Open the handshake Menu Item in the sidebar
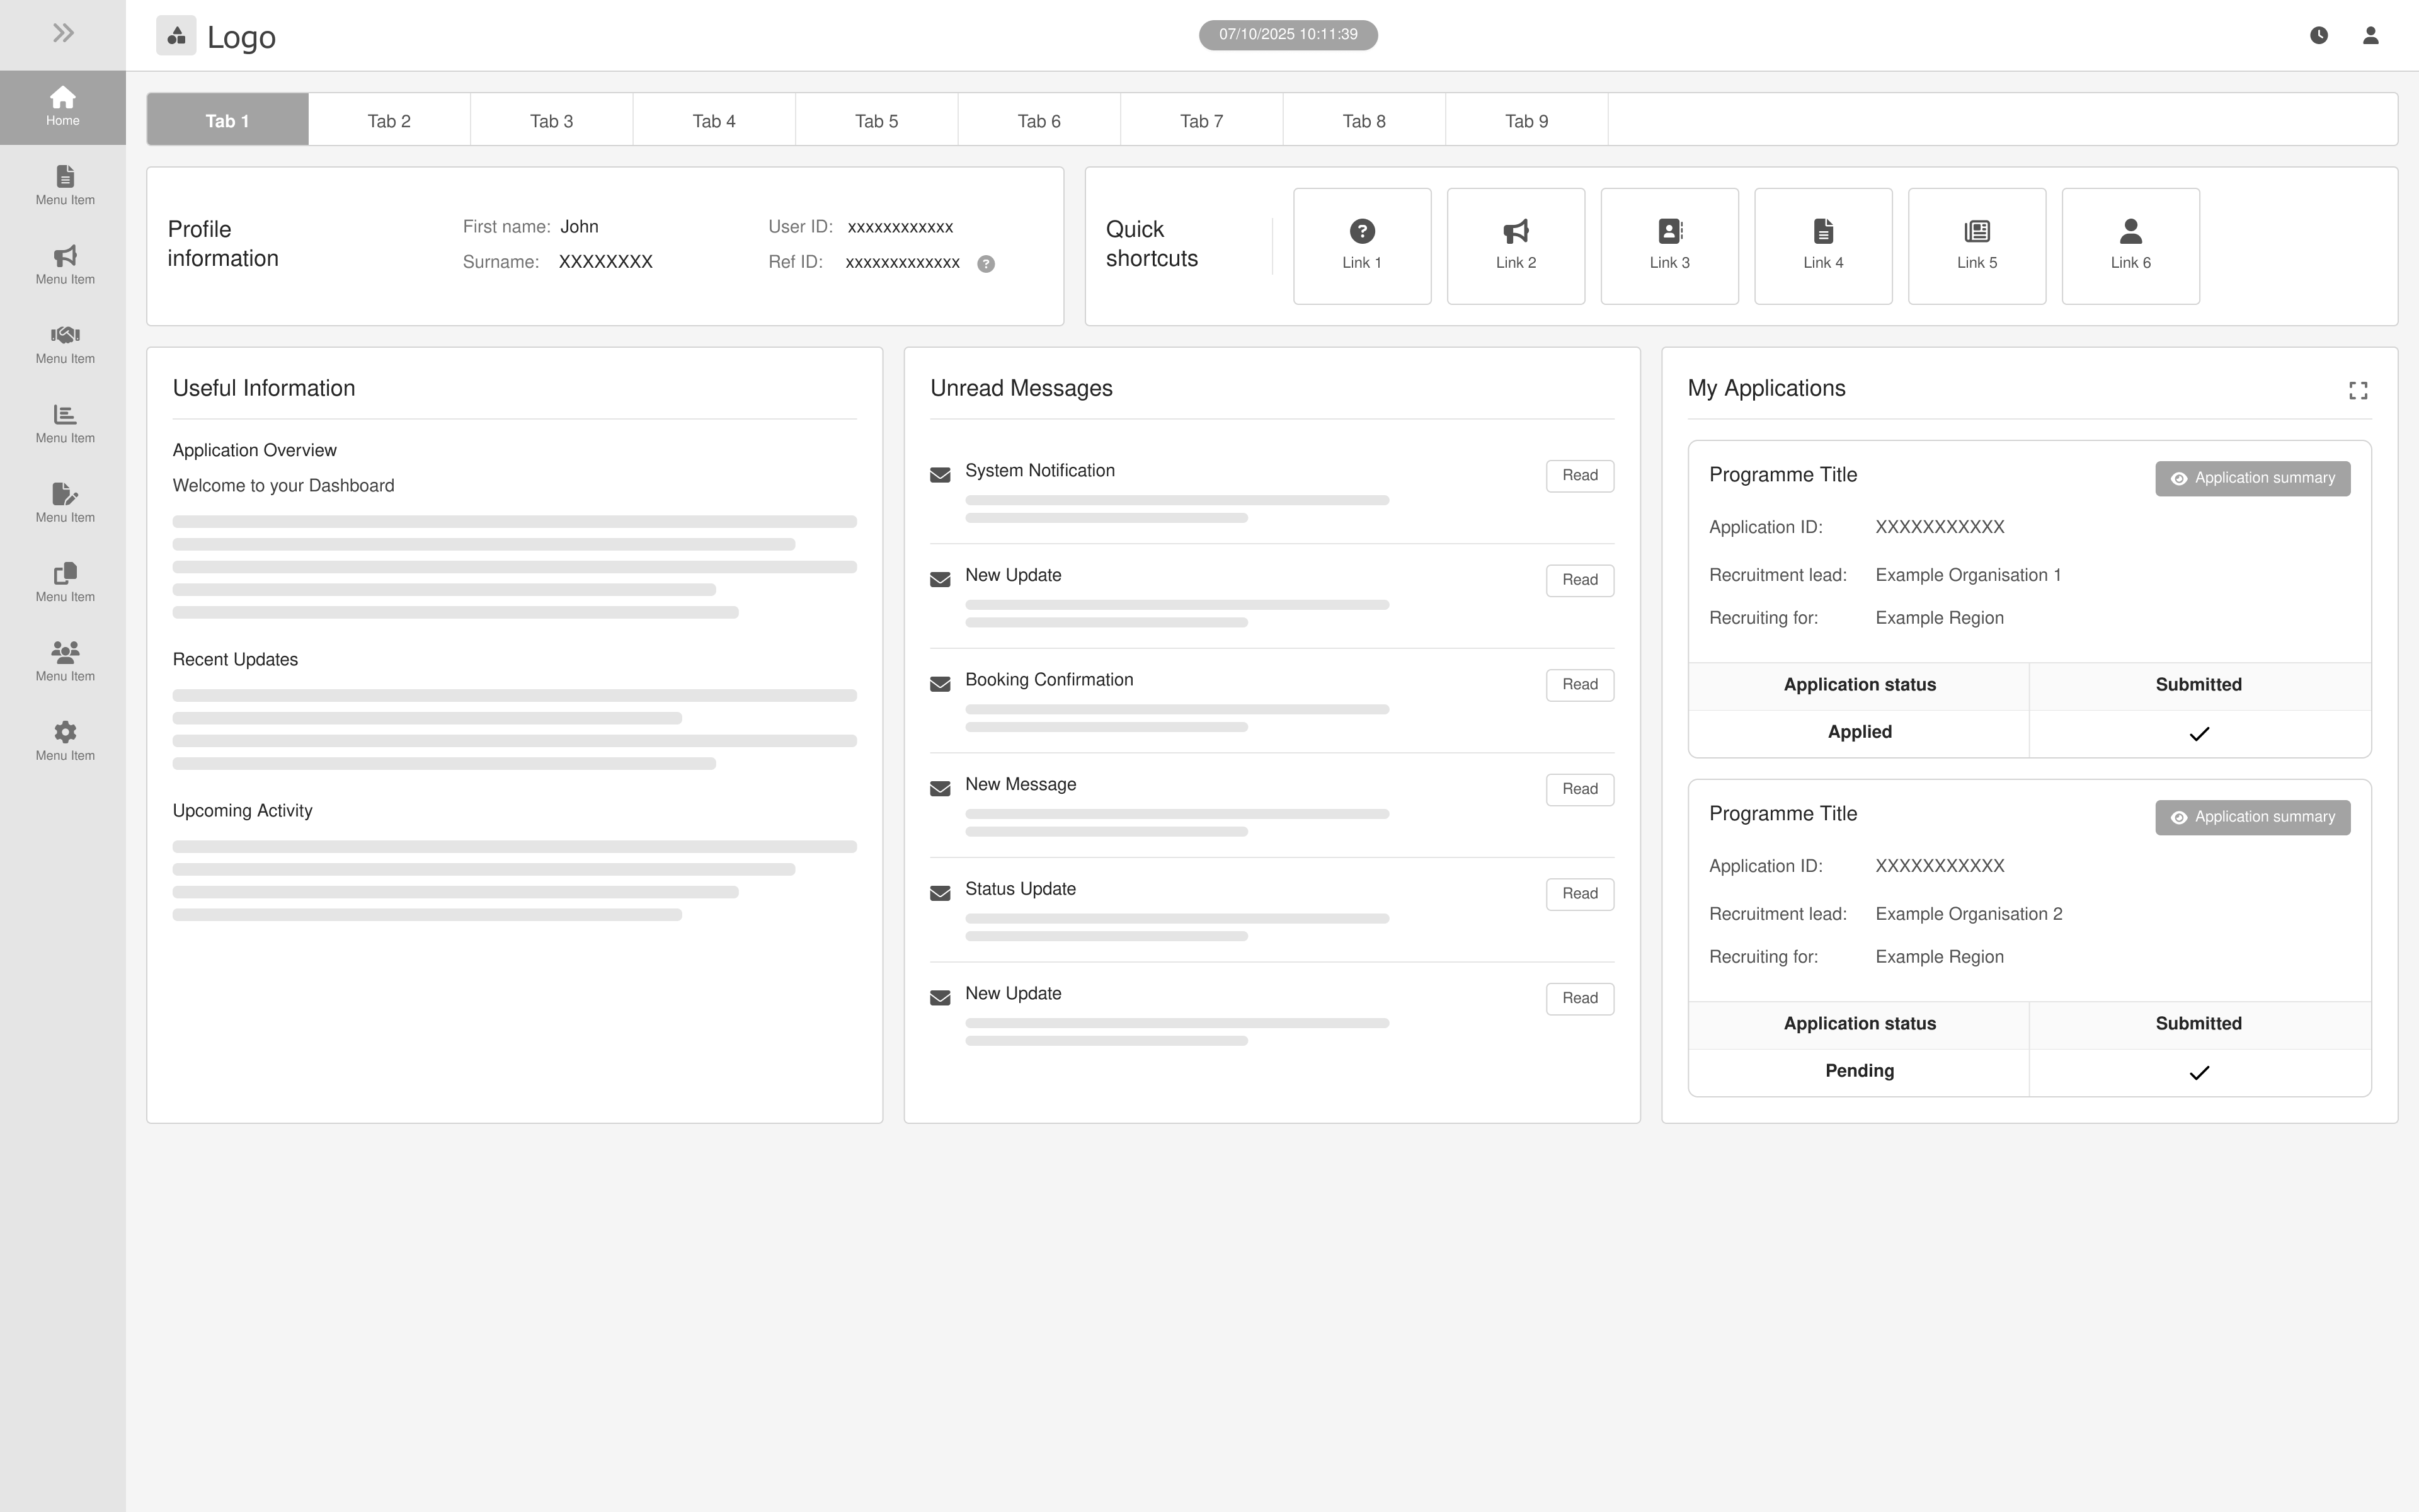This screenshot has width=2419, height=1512. point(65,345)
